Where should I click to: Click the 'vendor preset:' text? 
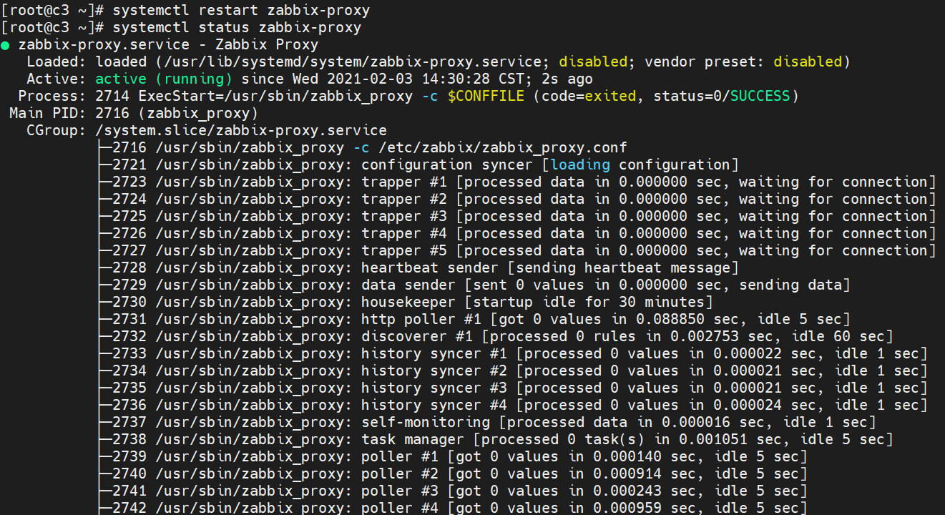705,62
